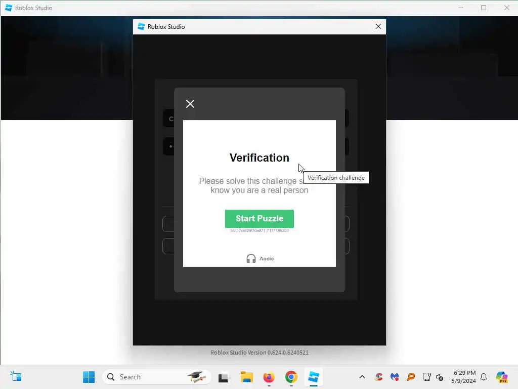Click the Verification heading text
The width and height of the screenshot is (518, 389).
click(x=260, y=158)
